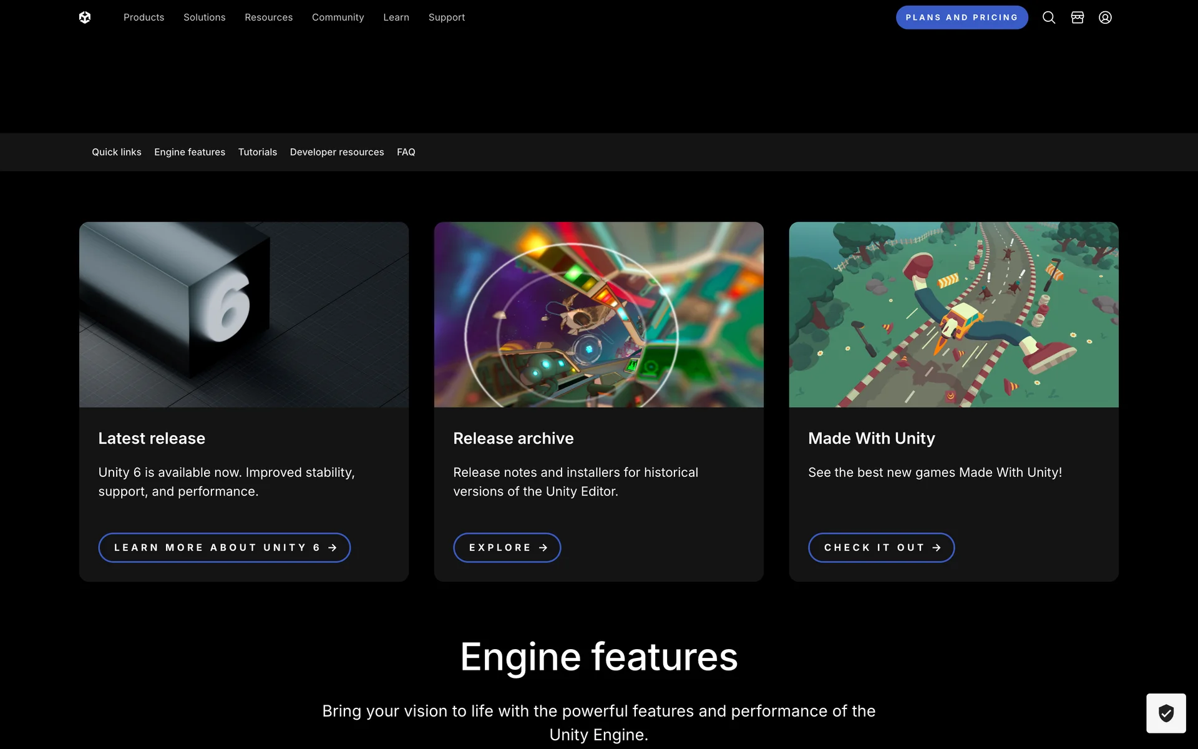Click the Plans and Pricing button

click(x=962, y=17)
